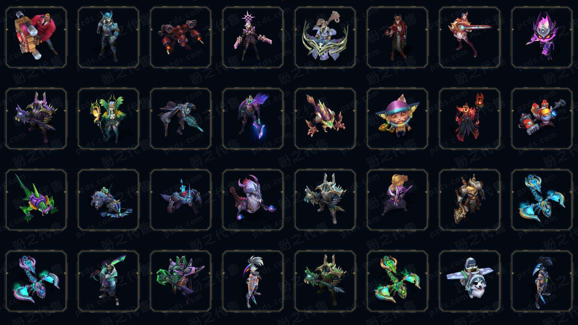Open the red crab robot skin

click(x=181, y=38)
